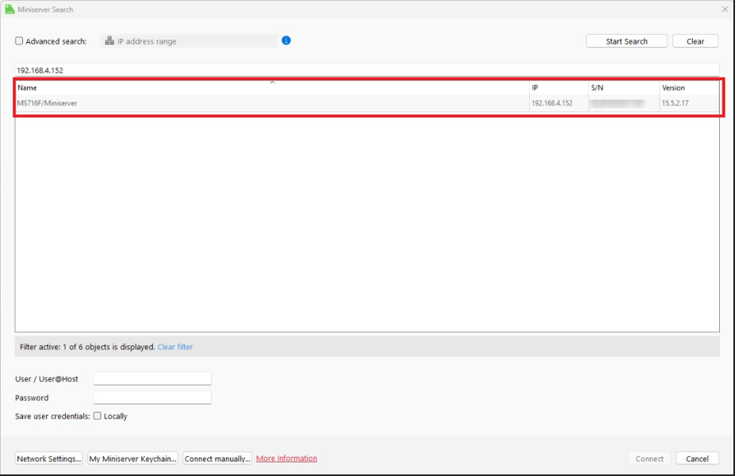Viewport: 735px width, 476px height.
Task: Click the Clear filter link
Action: (175, 347)
